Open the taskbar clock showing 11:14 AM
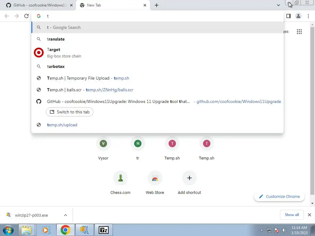 pyautogui.click(x=299, y=230)
